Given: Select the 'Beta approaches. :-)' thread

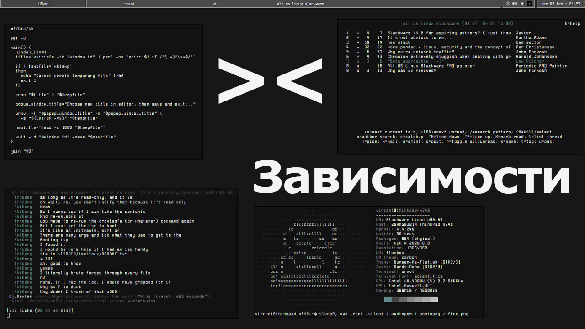Looking at the screenshot, I should pyautogui.click(x=415, y=61).
